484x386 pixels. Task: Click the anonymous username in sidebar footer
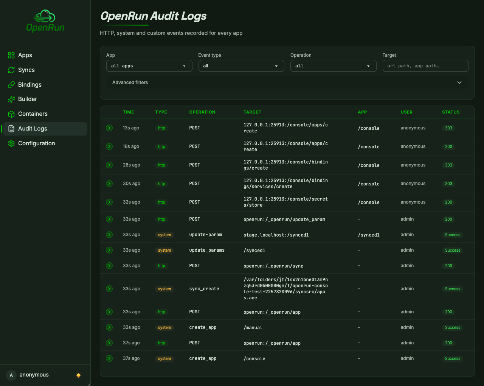[x=34, y=375]
